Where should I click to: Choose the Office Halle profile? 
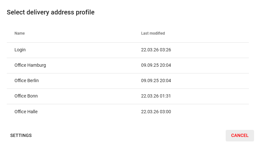[26, 112]
